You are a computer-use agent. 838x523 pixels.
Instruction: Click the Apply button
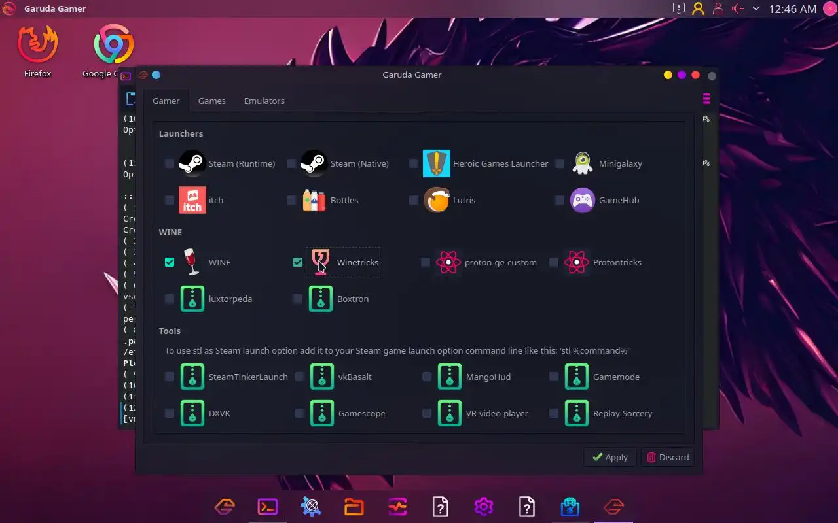pyautogui.click(x=610, y=457)
